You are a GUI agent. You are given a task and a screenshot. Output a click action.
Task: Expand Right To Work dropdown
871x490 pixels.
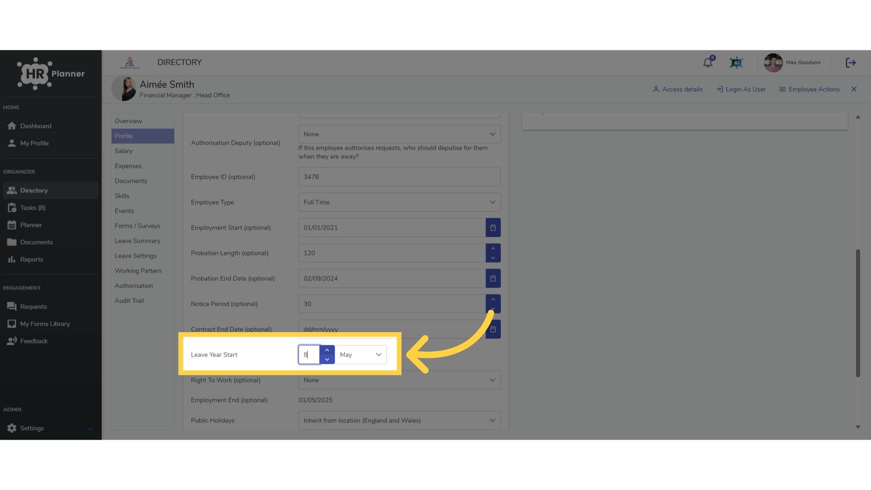pos(399,380)
